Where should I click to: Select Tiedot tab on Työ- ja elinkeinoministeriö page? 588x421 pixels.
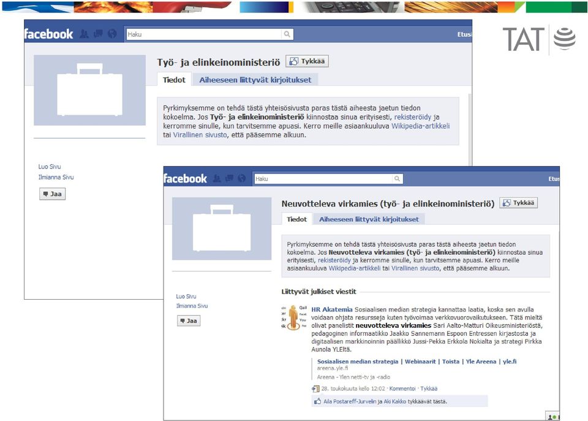(x=174, y=80)
